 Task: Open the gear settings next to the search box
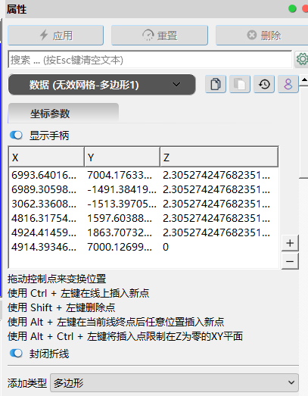[x=301, y=59]
